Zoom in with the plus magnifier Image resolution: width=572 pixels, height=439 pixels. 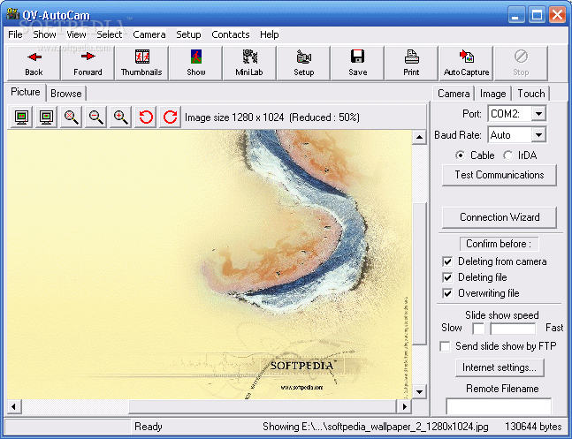tap(121, 117)
